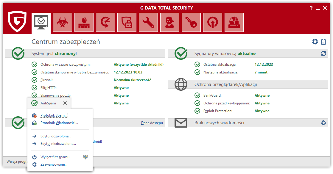Viewport: 333px width, 174px height.
Task: Click the Skanowanie poczty entry
Action: coord(56,95)
